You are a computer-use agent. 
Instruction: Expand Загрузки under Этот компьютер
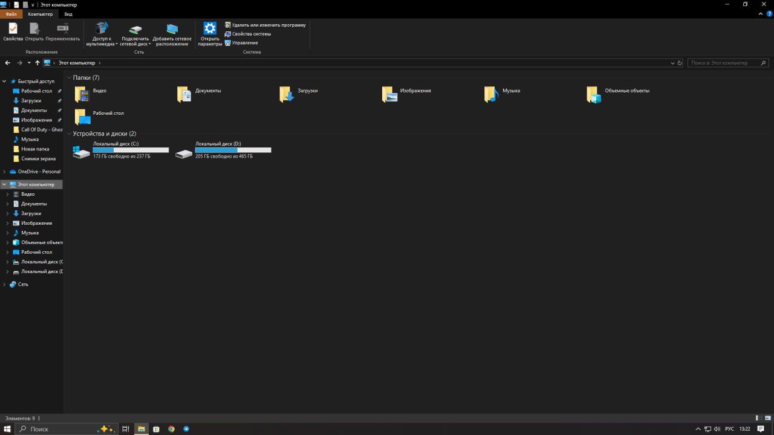coord(8,213)
